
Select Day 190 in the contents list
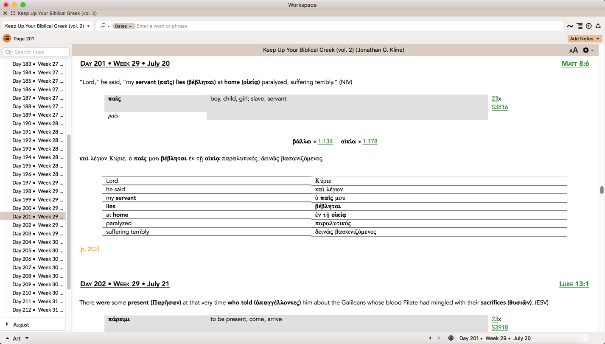click(x=38, y=123)
